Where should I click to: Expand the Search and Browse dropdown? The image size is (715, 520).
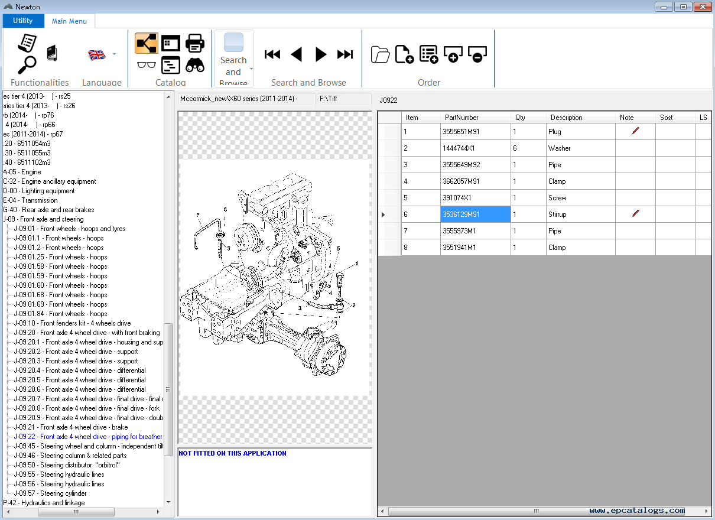tap(251, 69)
